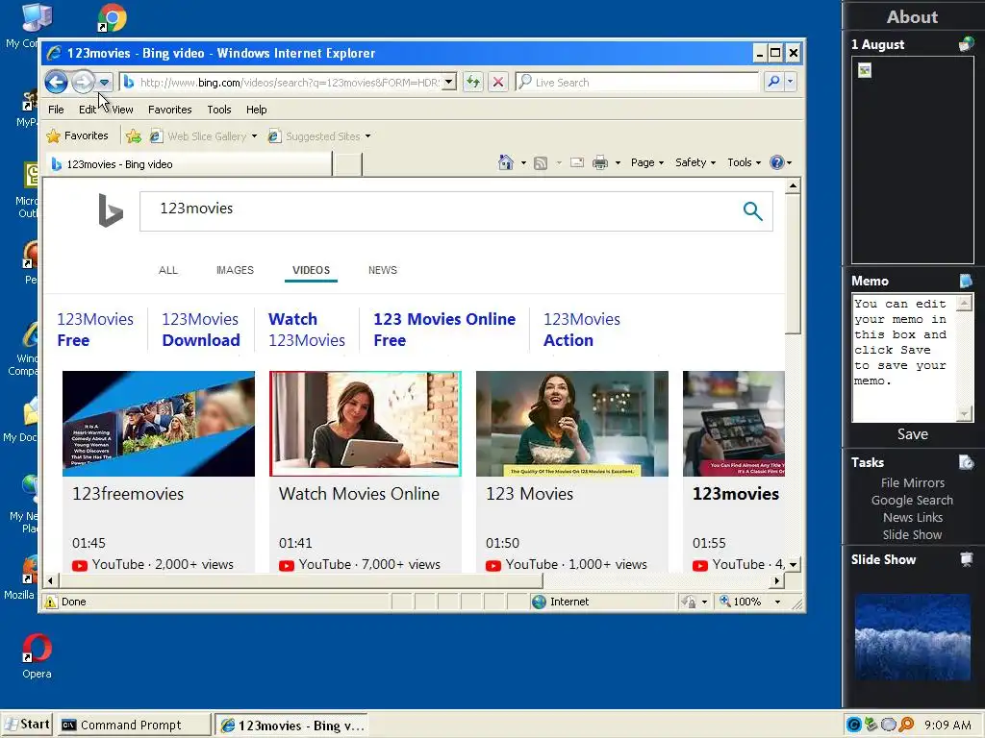The width and height of the screenshot is (985, 738).
Task: Click inside the Live Search box
Action: (x=637, y=83)
